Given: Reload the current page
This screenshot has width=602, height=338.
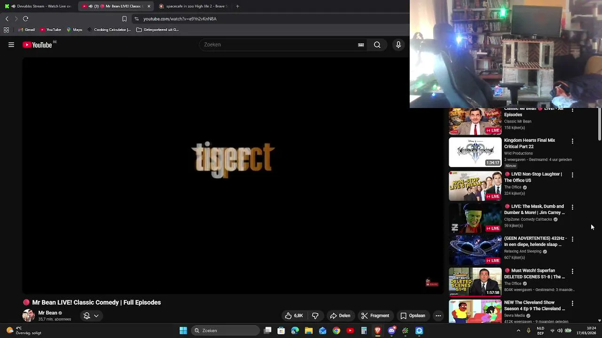Looking at the screenshot, I should [26, 19].
